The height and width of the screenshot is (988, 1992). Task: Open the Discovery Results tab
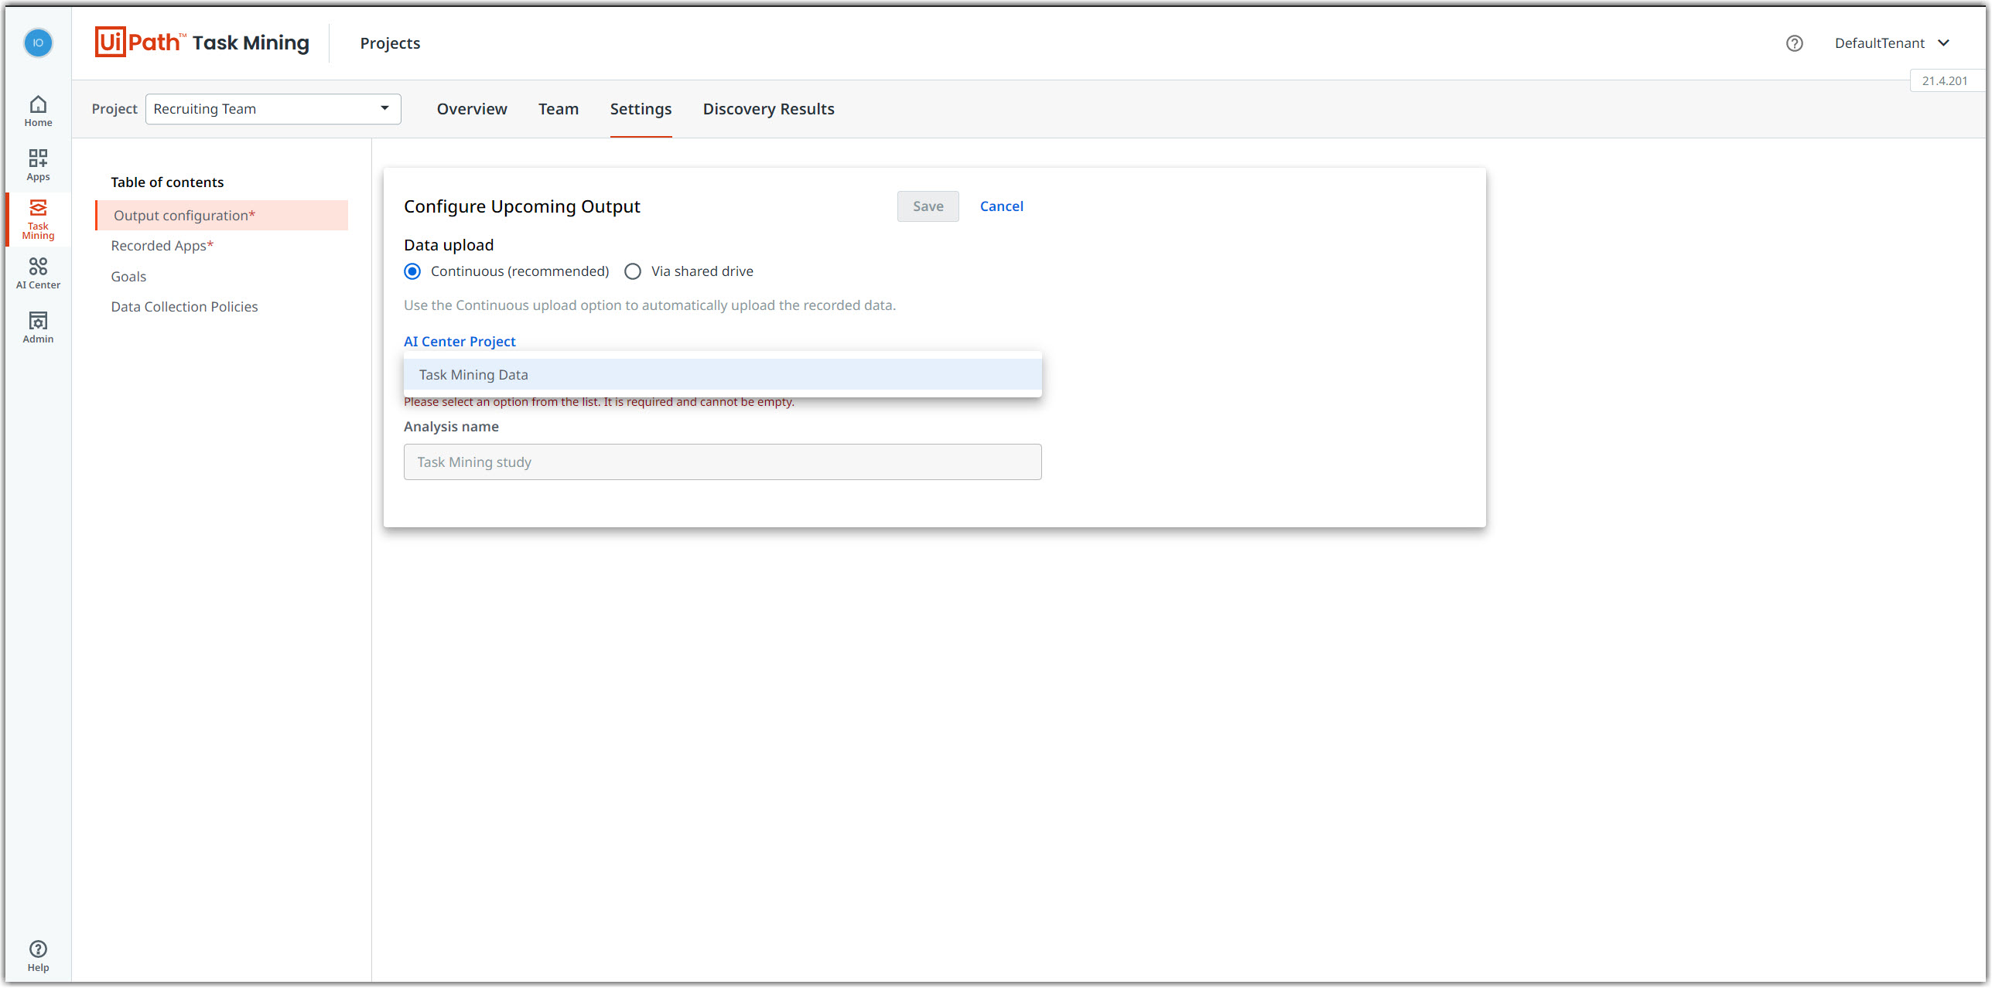[x=768, y=109]
